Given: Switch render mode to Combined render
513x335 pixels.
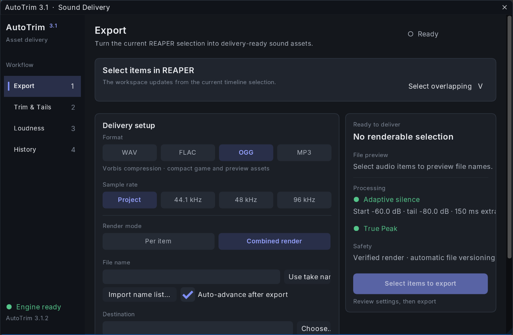Looking at the screenshot, I should coord(274,241).
